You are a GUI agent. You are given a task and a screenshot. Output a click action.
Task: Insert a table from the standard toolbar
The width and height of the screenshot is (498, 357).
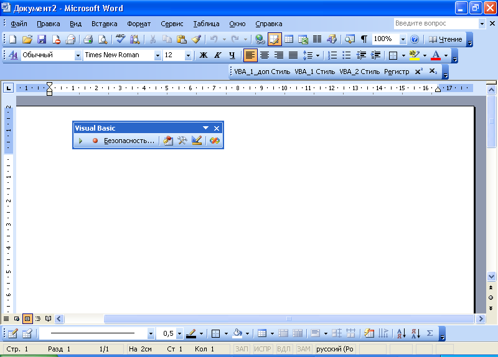pyautogui.click(x=289, y=39)
